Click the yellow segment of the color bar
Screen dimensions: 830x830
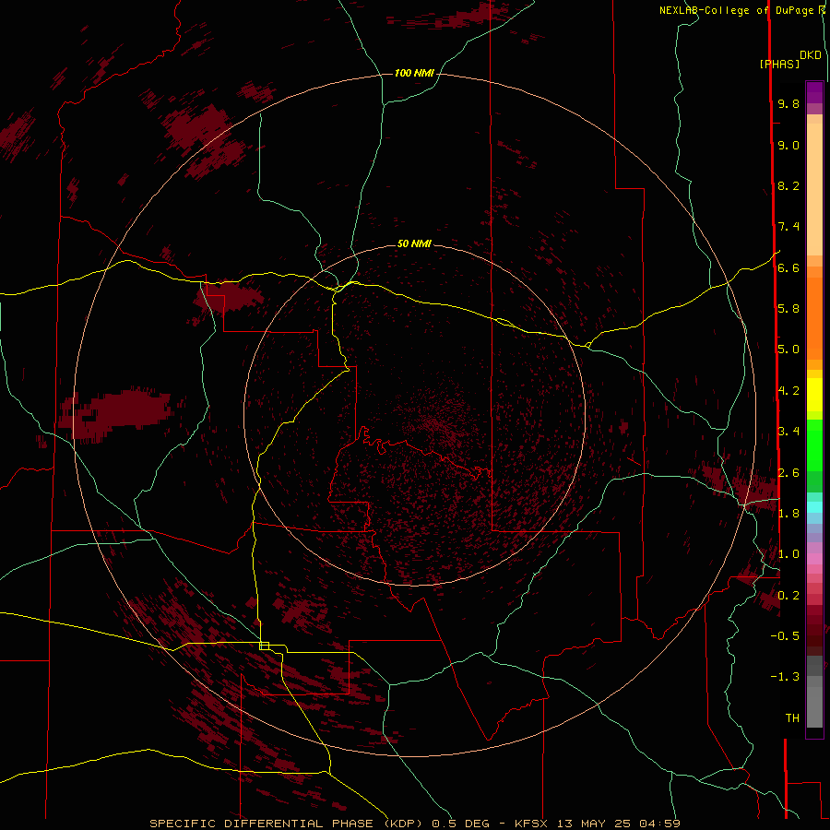click(x=814, y=395)
